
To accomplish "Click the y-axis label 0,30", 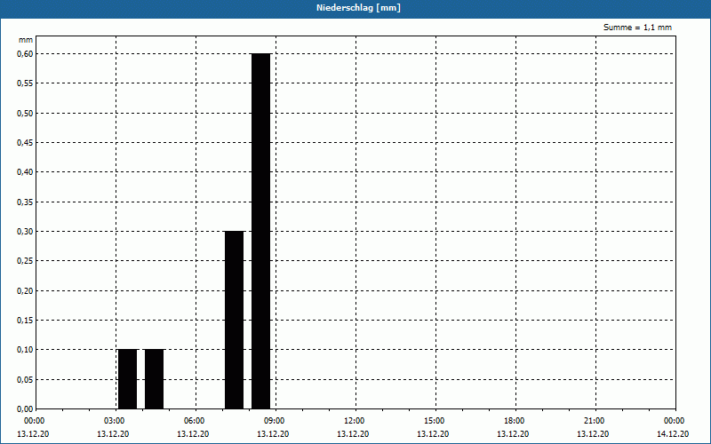I will coord(25,232).
